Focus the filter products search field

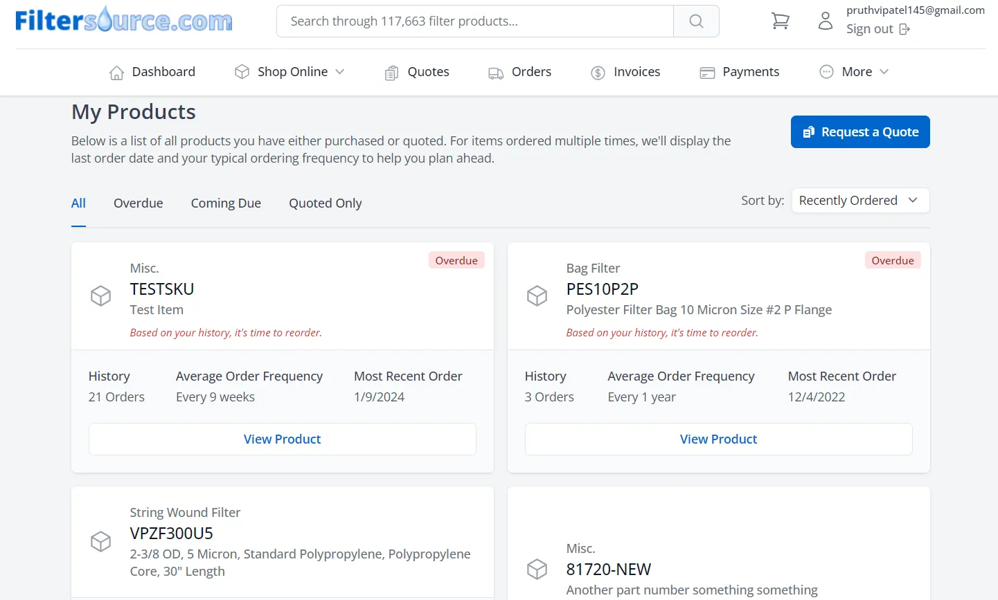[x=475, y=21]
